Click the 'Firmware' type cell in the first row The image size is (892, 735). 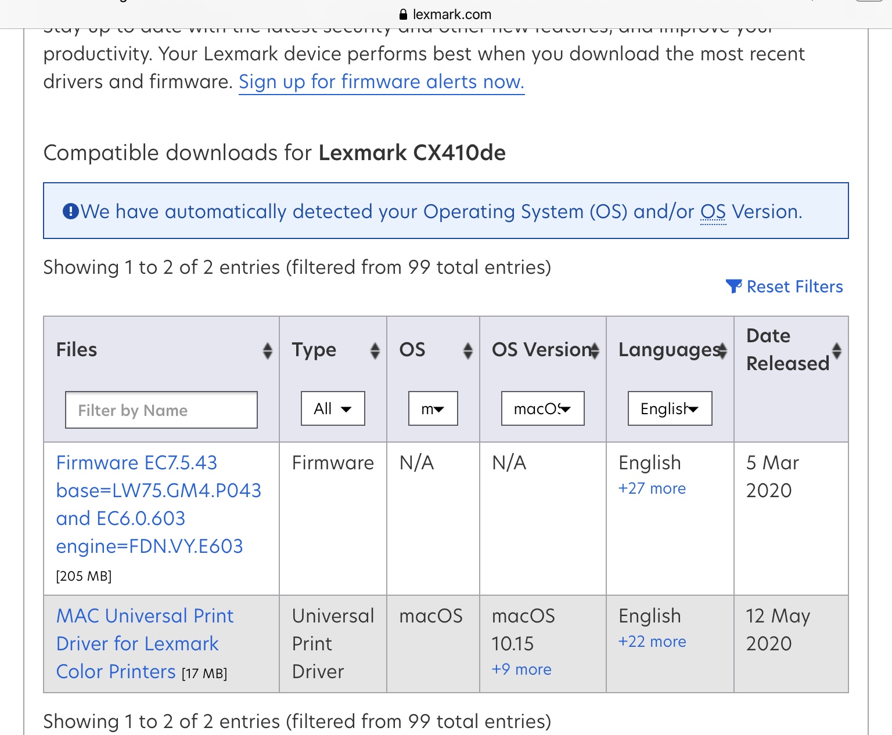coord(333,463)
